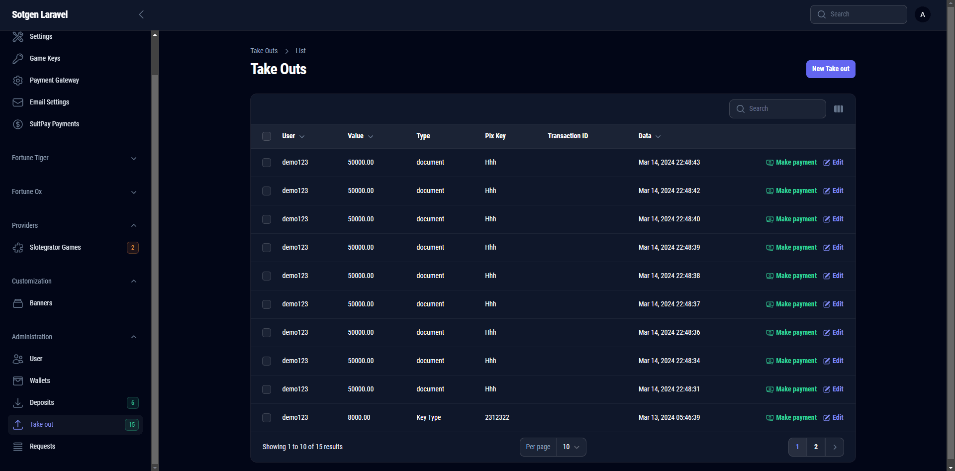Check the row dated Mar 14, 2024 22:48:43
This screenshot has height=471, width=955.
[267, 163]
